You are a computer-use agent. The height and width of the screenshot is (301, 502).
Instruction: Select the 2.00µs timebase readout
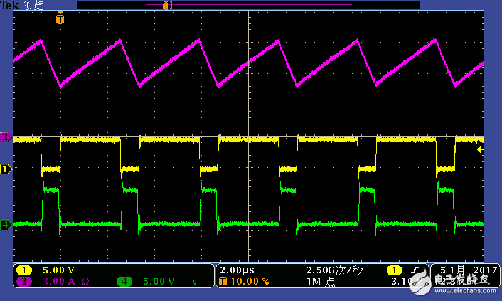[237, 270]
